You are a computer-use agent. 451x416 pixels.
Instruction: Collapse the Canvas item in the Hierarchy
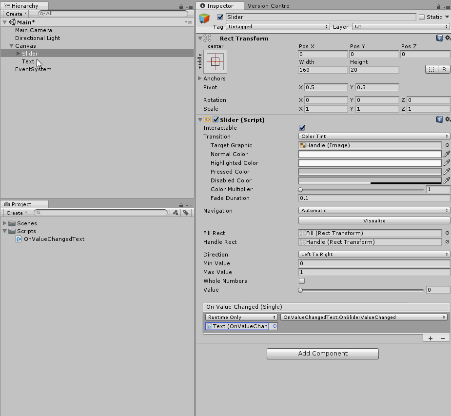point(11,45)
